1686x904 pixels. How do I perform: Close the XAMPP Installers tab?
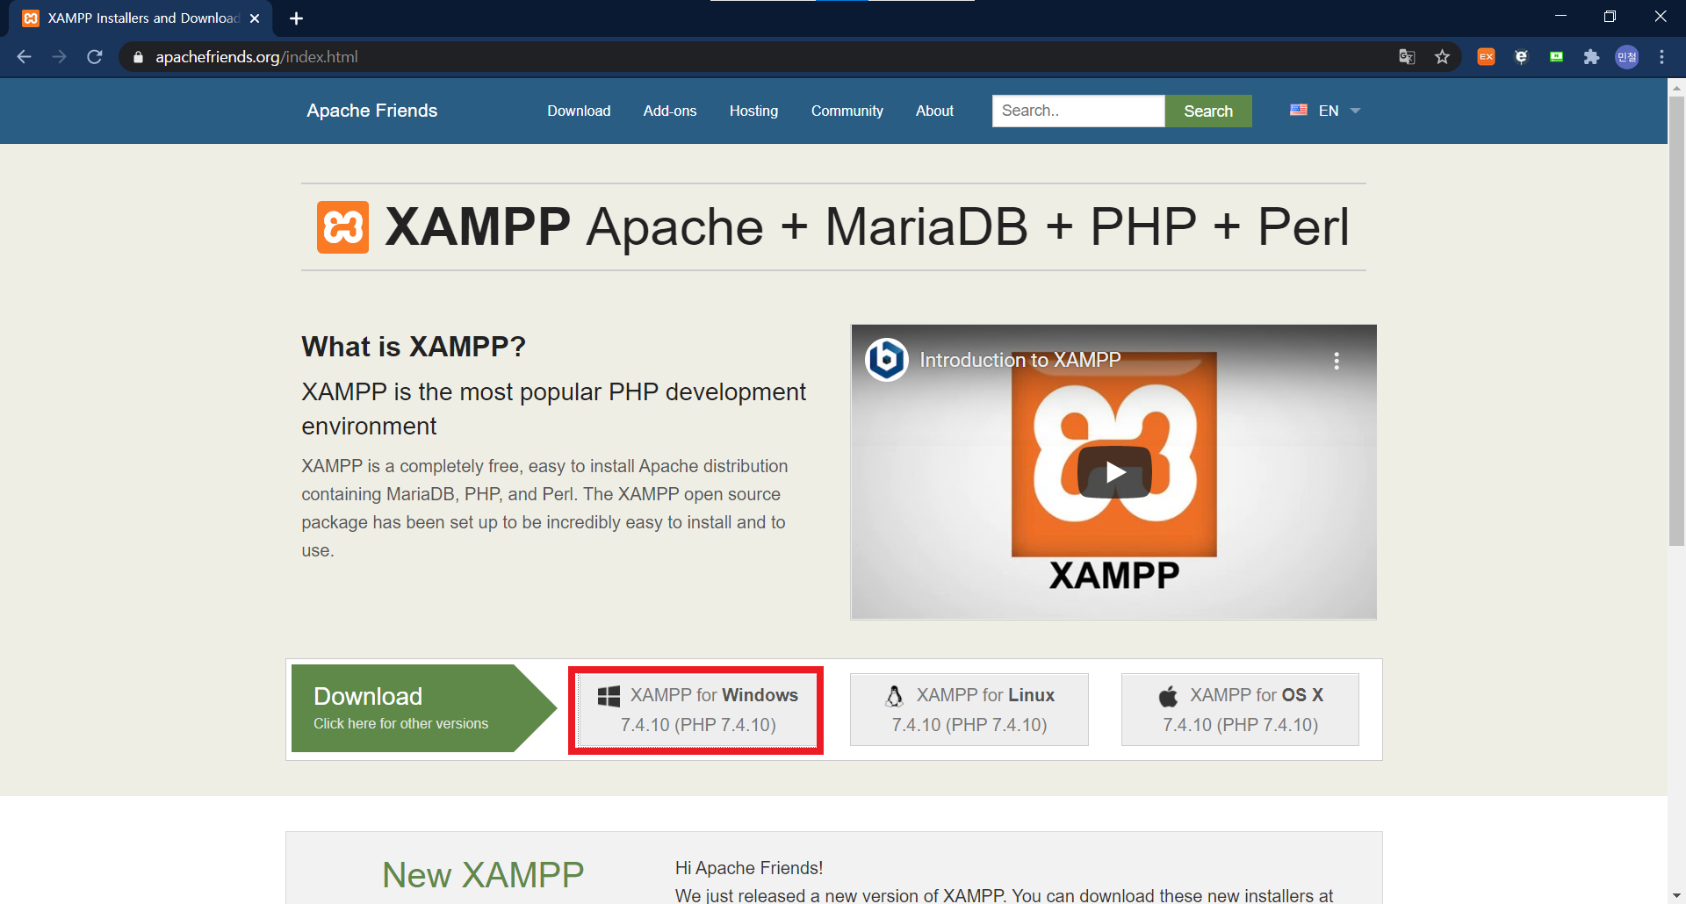(255, 18)
